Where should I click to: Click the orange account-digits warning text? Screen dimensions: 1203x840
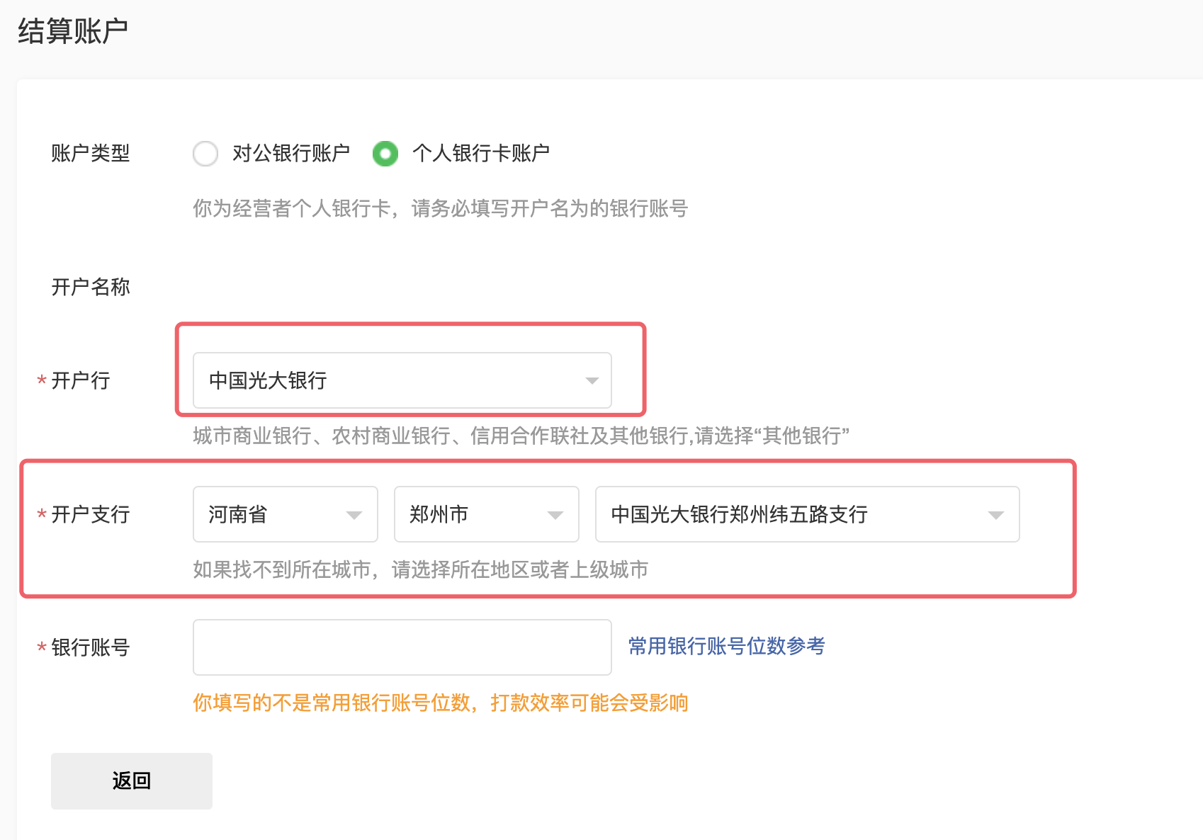click(x=441, y=703)
